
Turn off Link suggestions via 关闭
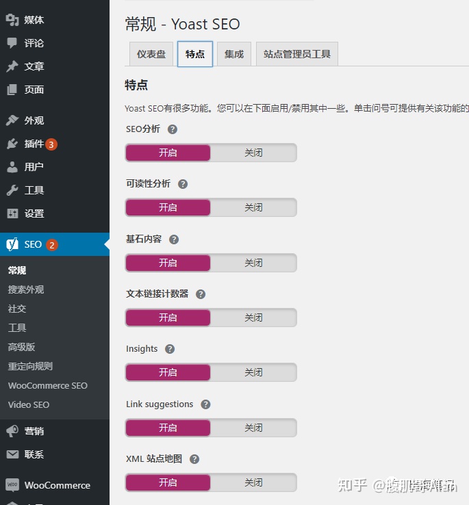click(253, 428)
